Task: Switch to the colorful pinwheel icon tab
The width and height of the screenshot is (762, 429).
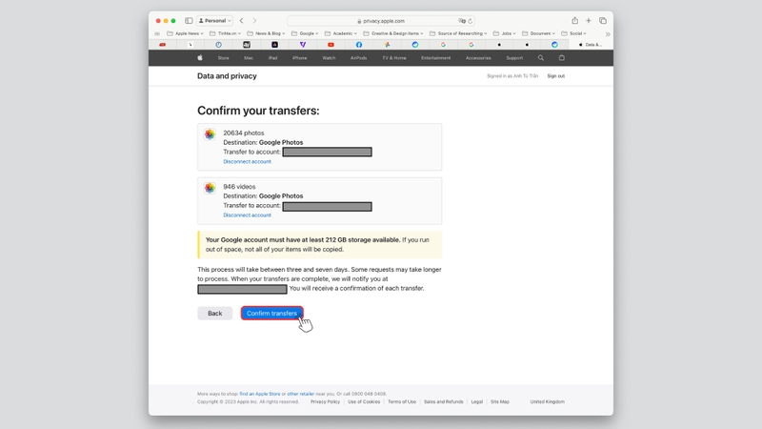Action: tap(387, 45)
